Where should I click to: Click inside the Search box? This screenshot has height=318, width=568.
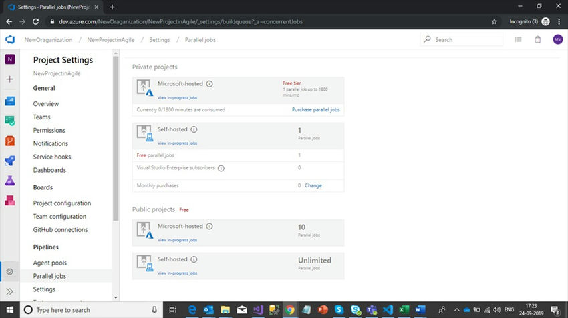pyautogui.click(x=462, y=39)
